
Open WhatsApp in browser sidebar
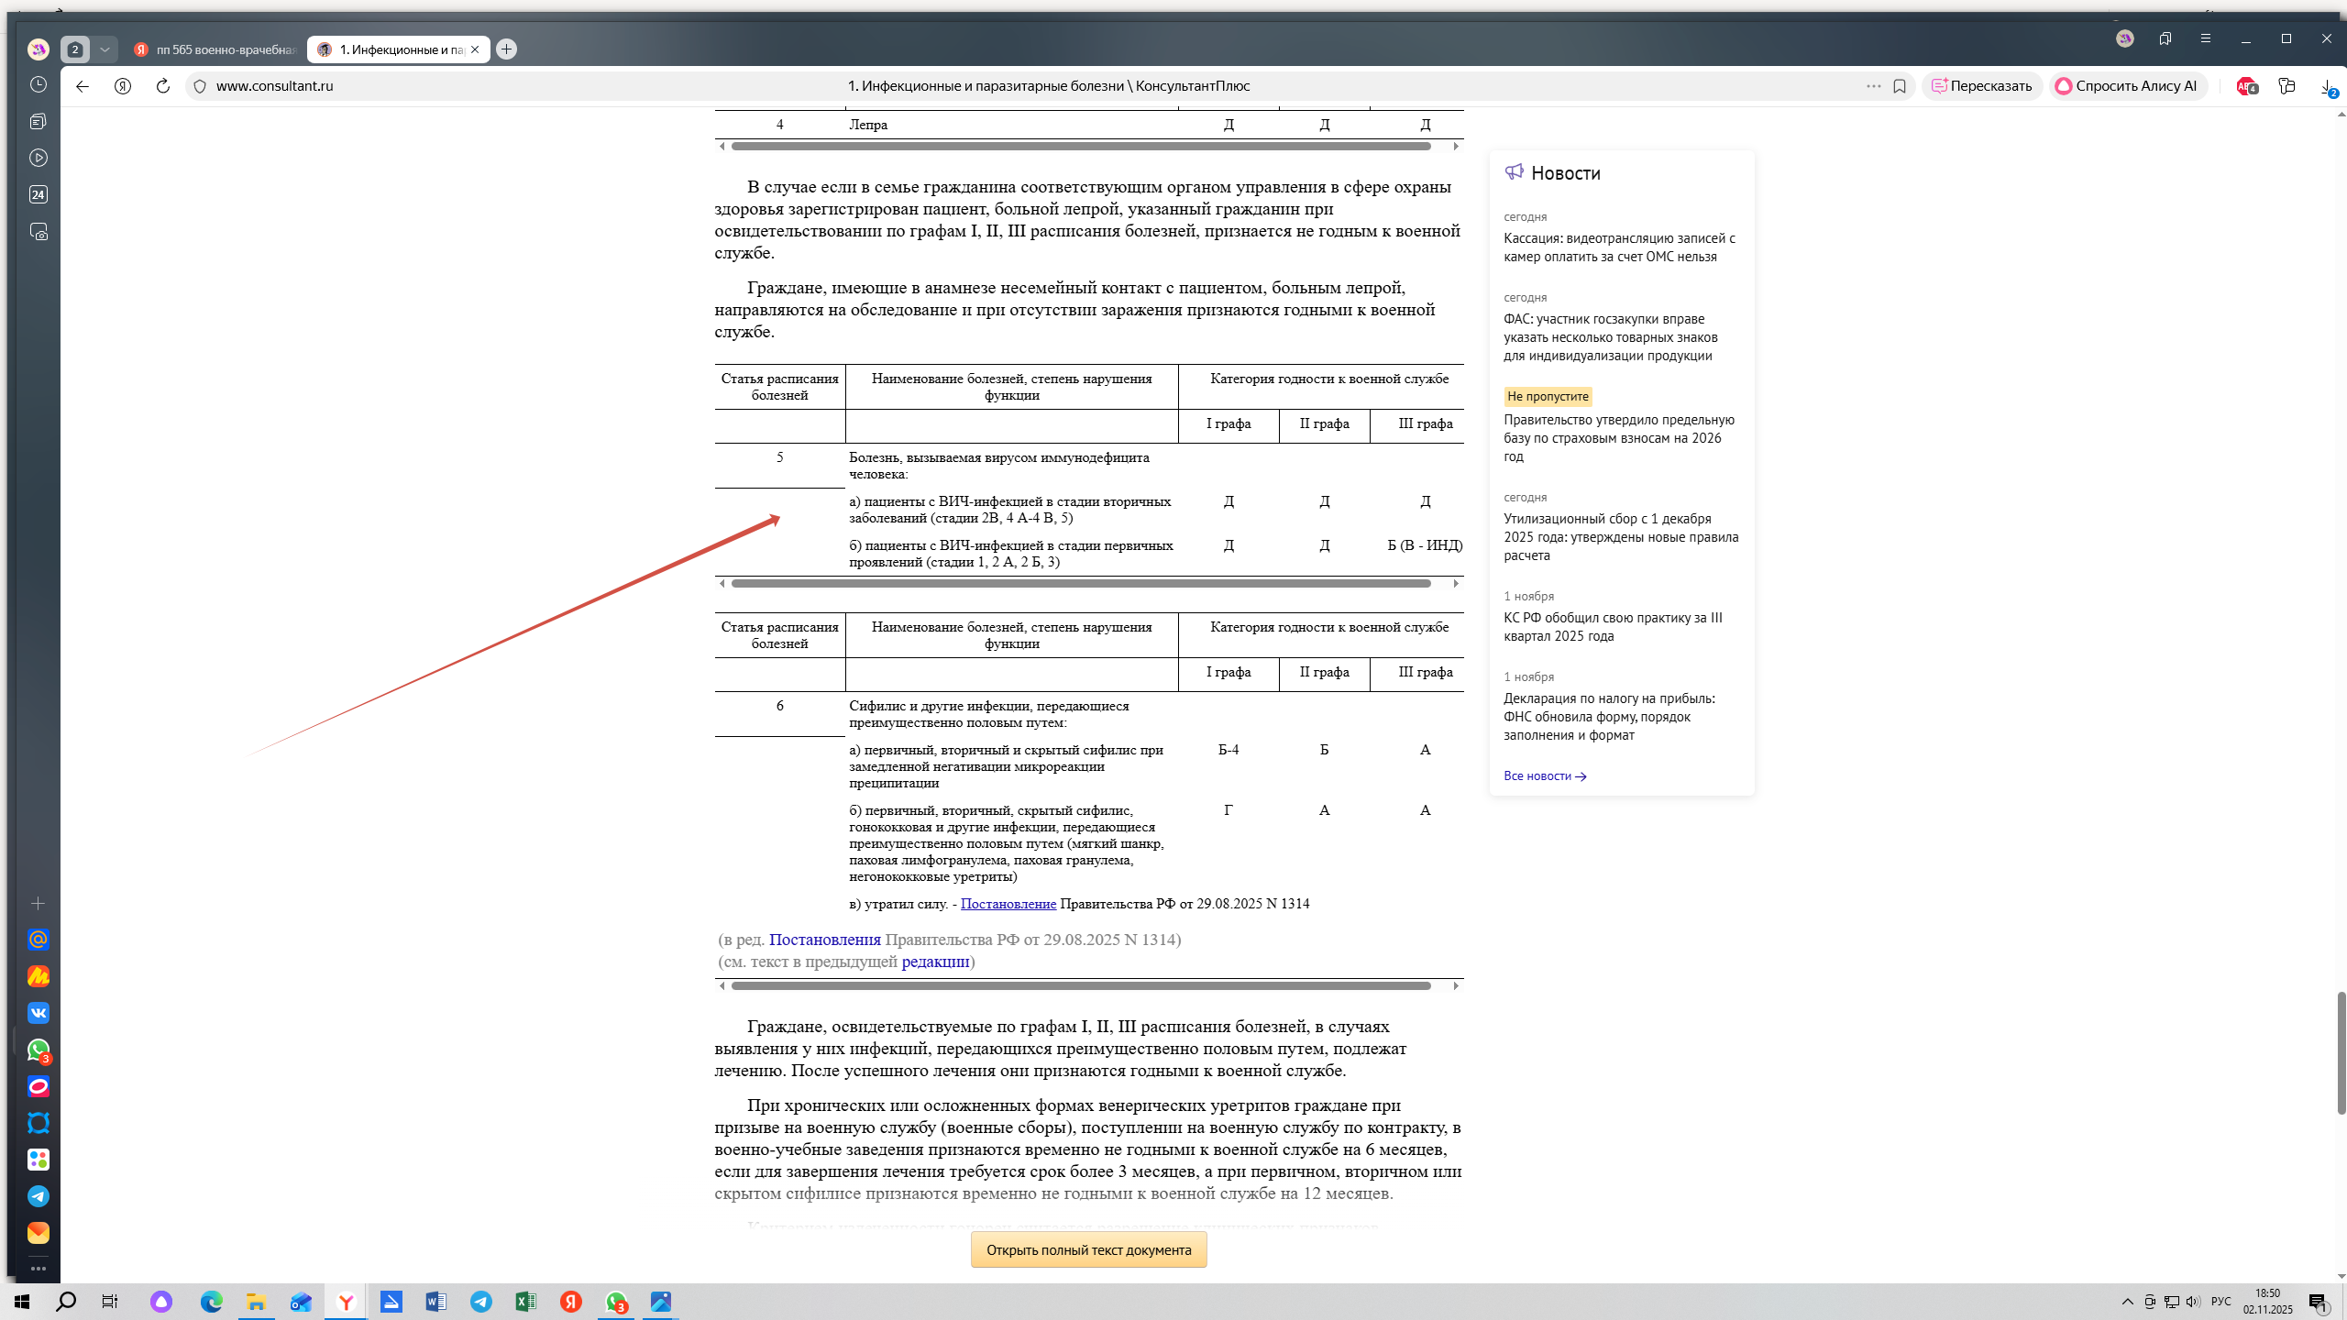(39, 1050)
